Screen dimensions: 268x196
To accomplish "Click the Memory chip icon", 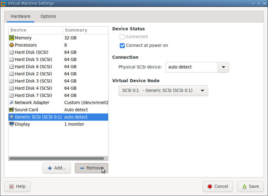I will pos(12,38).
